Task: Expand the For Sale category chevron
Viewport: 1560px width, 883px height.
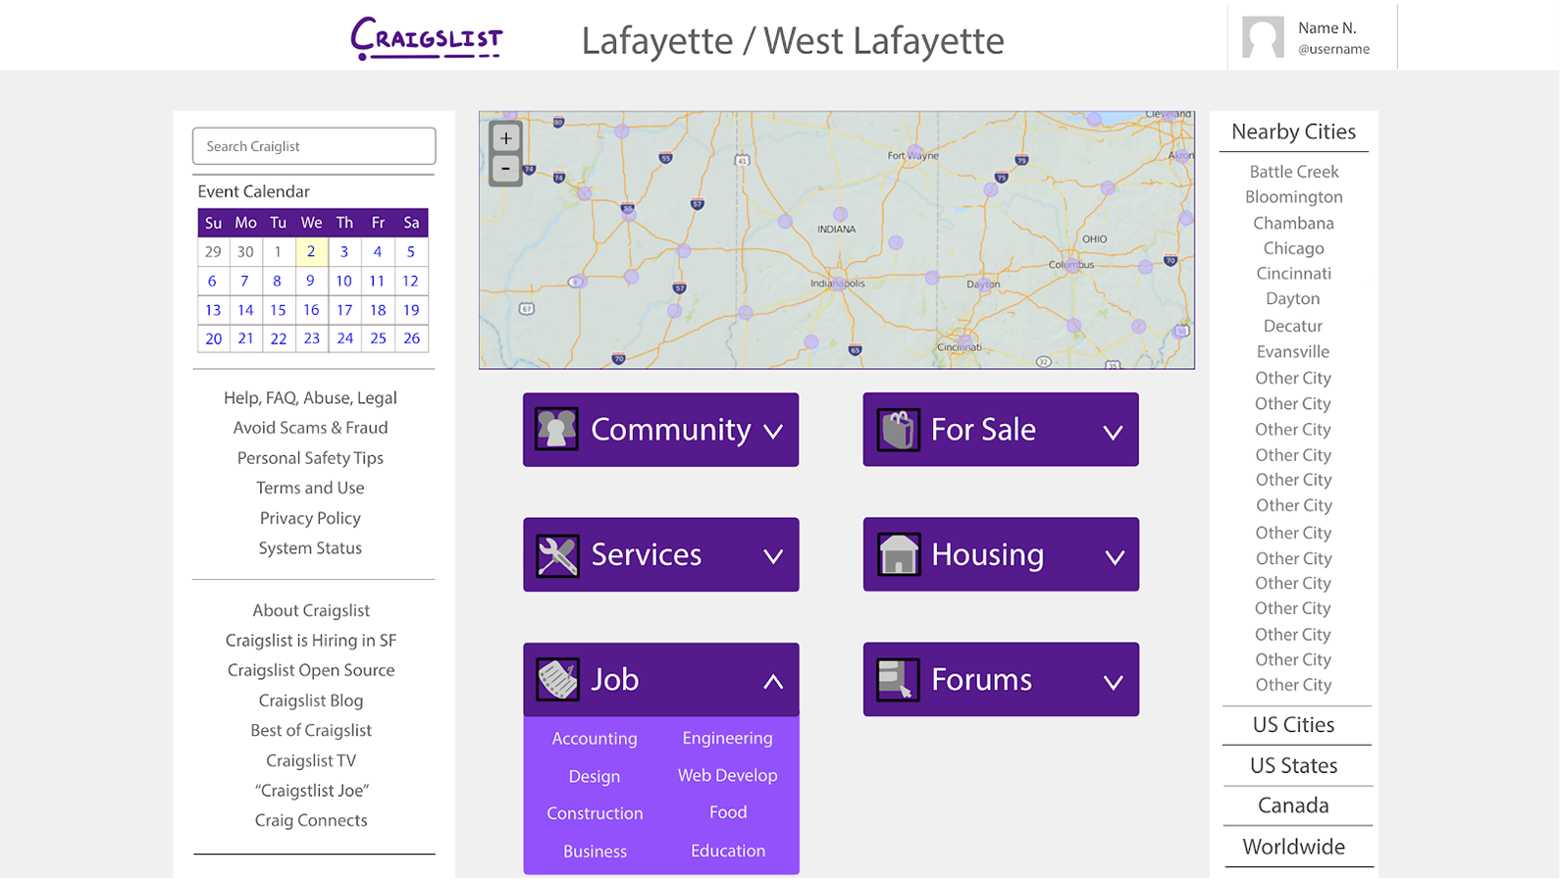Action: pyautogui.click(x=1113, y=432)
